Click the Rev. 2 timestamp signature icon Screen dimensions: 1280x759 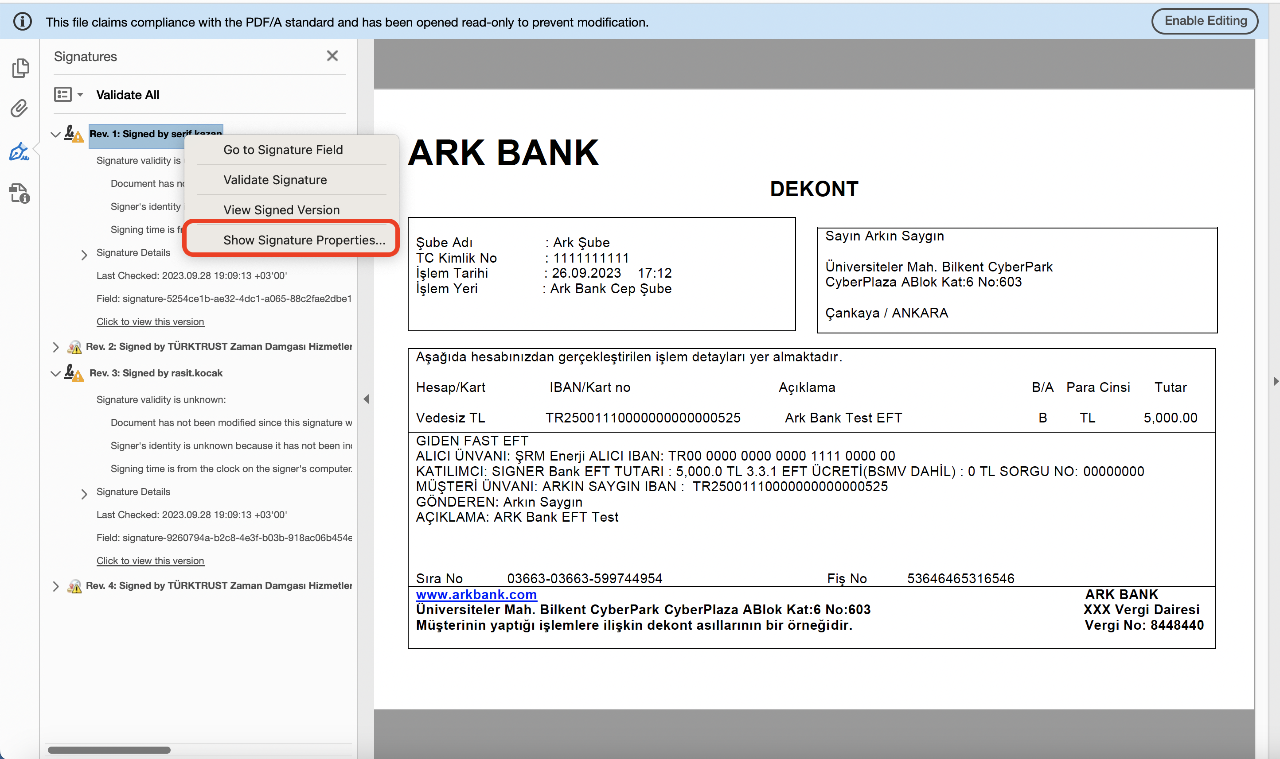[x=74, y=347]
